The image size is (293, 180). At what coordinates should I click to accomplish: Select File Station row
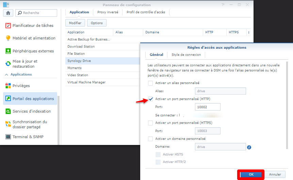102,54
